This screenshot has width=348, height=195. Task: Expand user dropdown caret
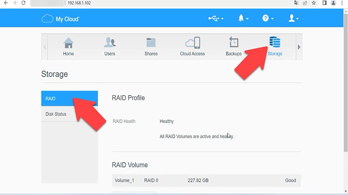(x=297, y=19)
